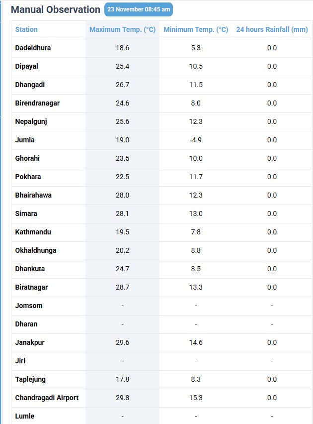The height and width of the screenshot is (424, 313).
Task: Click Kathmandu's maximum temperature 19.5
Action: (123, 232)
